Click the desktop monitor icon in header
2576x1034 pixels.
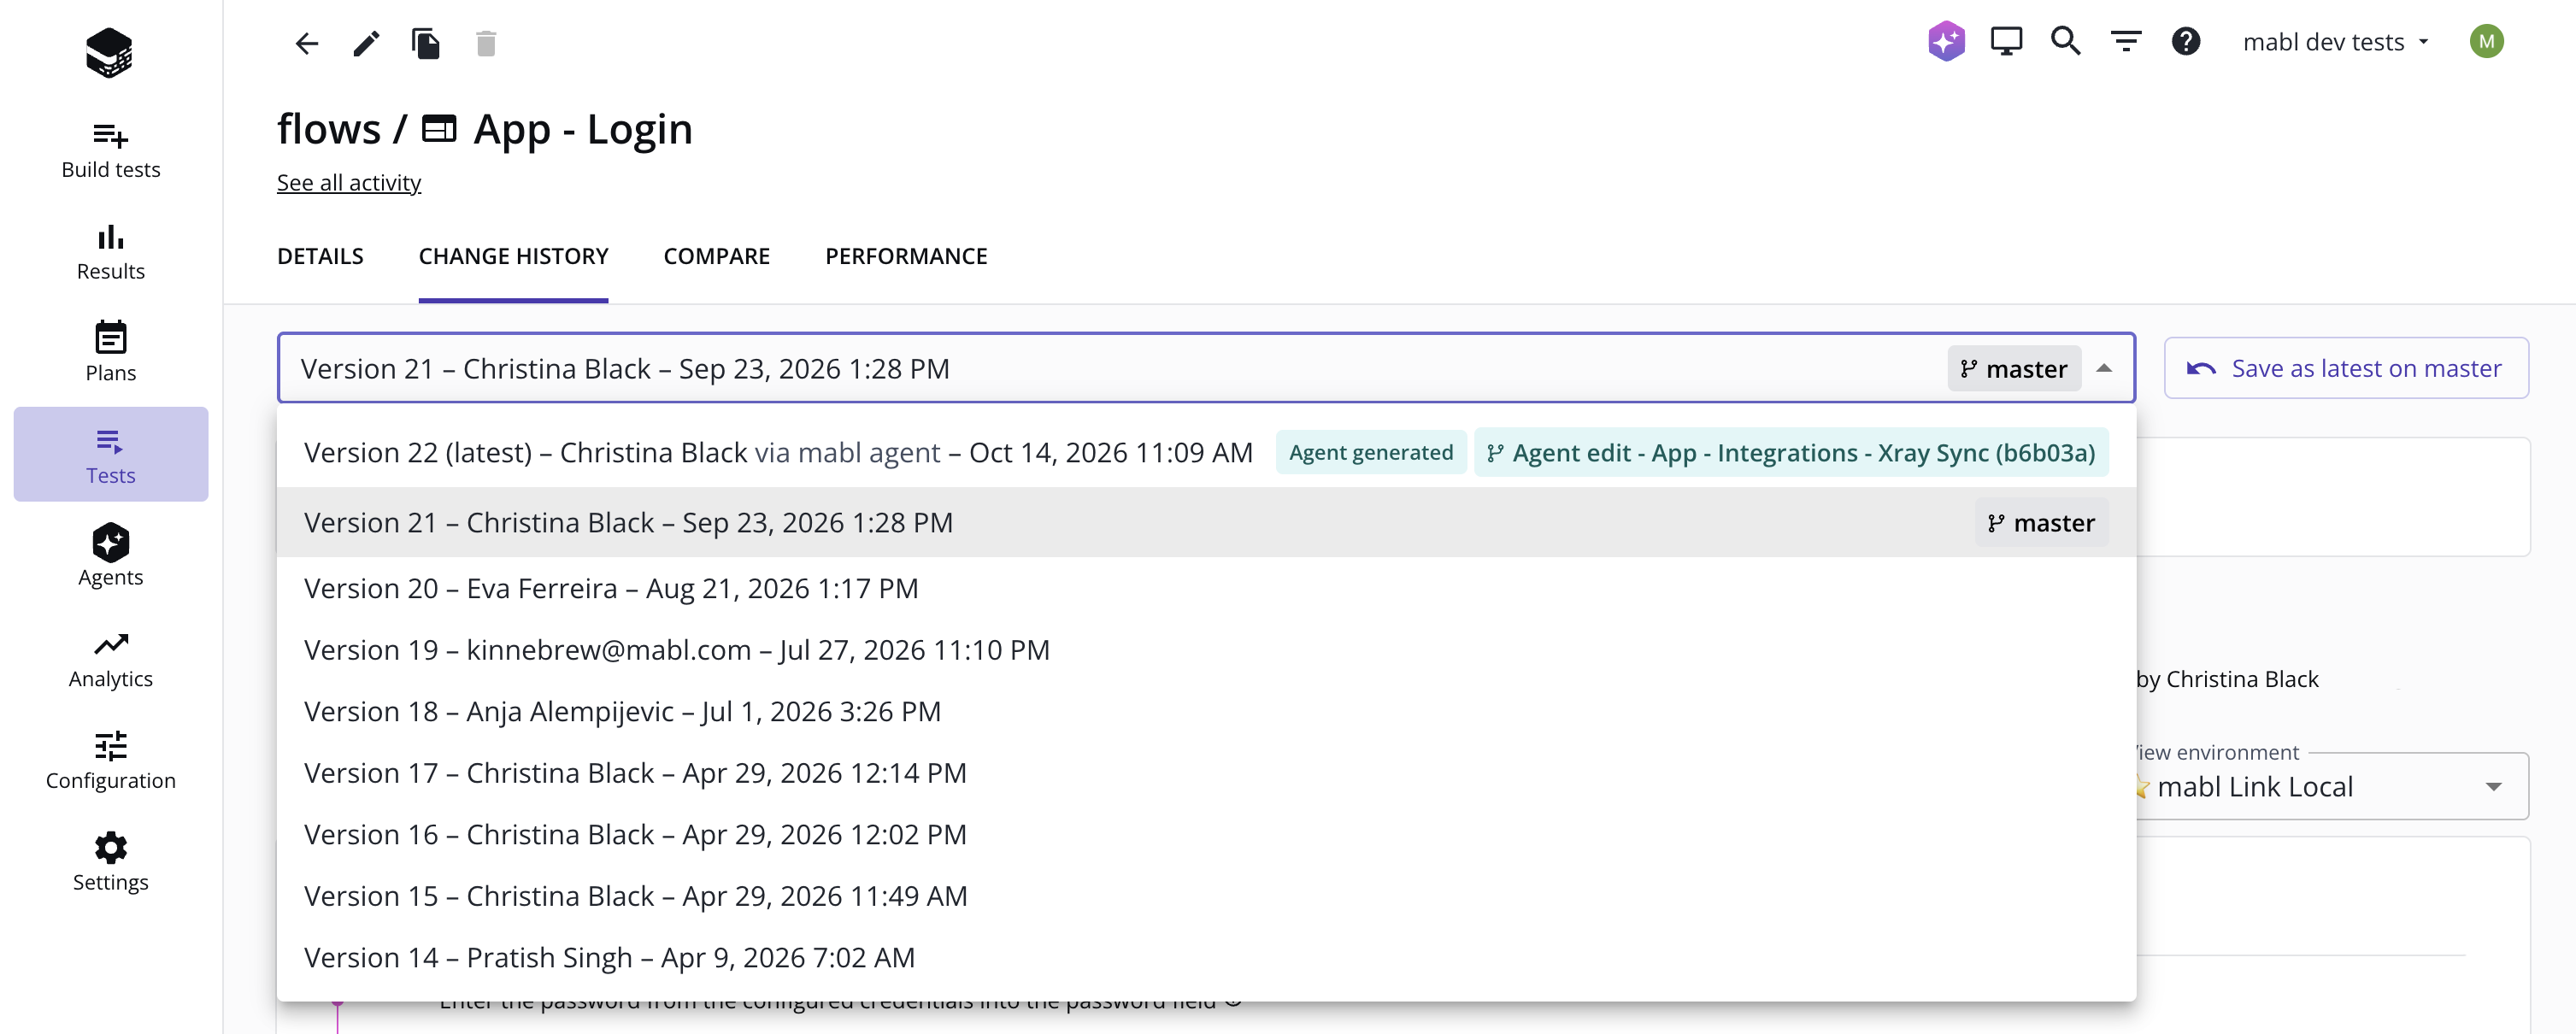2006,41
